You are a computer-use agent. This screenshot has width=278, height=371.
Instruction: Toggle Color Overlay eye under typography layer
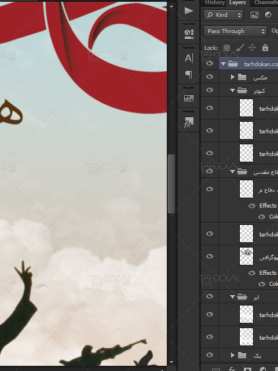[x=261, y=284]
